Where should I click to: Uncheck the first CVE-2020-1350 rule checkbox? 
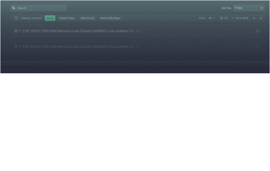click(x=16, y=31)
